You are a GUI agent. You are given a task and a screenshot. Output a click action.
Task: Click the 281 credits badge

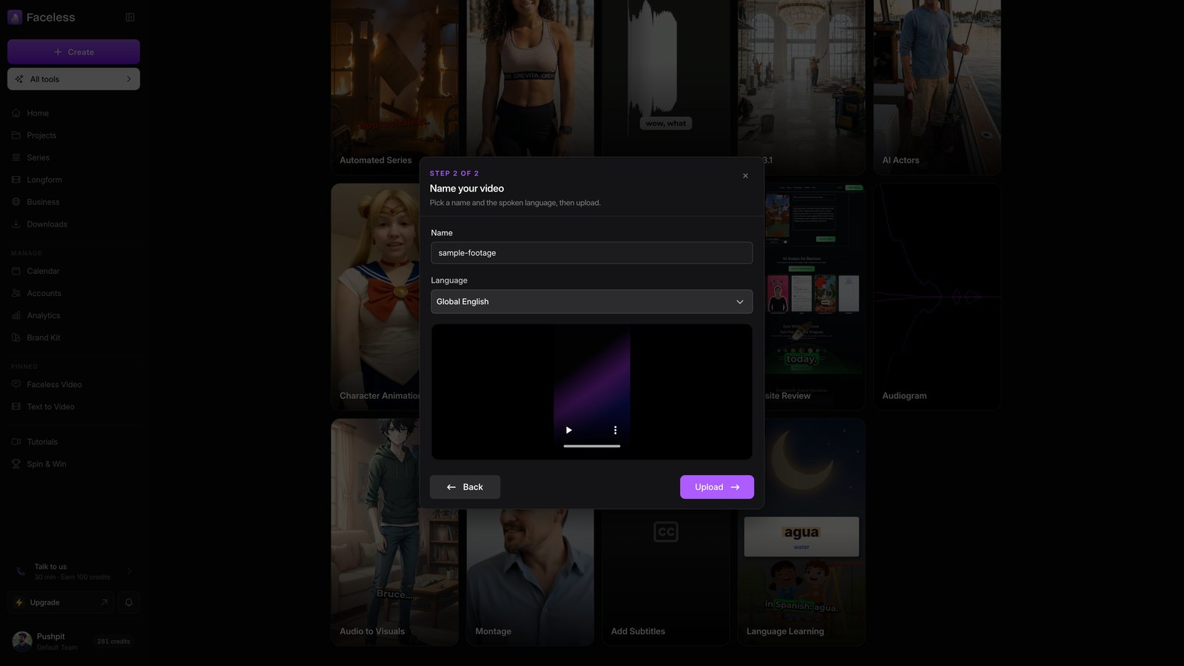[113, 642]
